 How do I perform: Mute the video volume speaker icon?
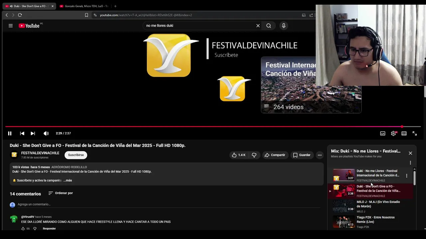point(46,133)
